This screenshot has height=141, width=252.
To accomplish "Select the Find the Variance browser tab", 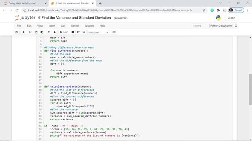I will point(72,4).
